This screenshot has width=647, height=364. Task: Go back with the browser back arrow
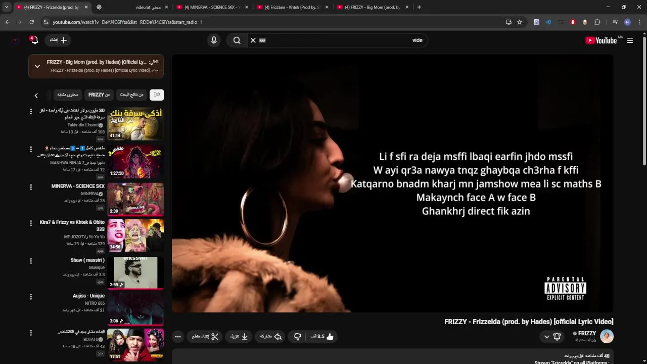pos(7,22)
